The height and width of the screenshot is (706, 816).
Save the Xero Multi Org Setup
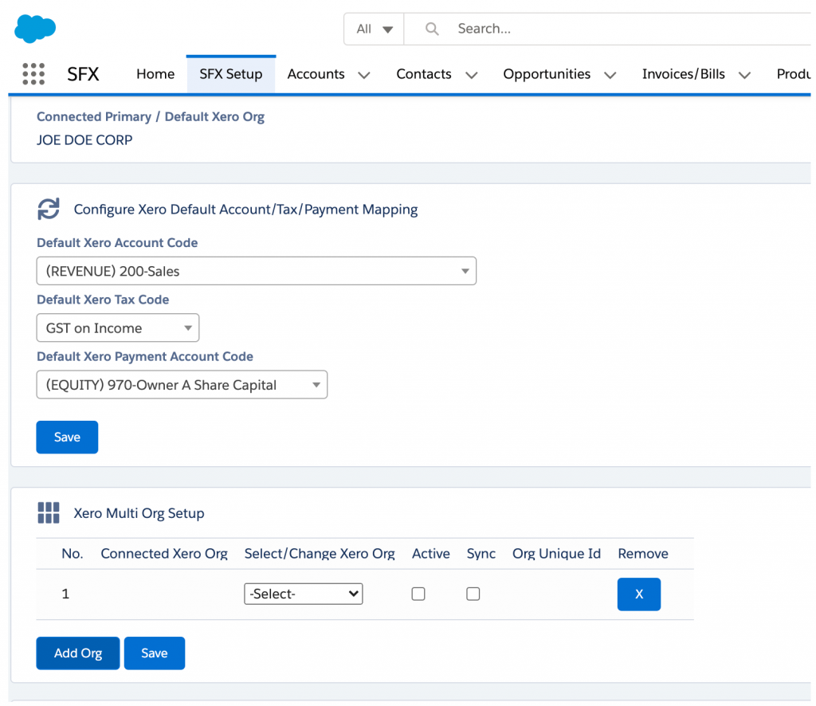point(155,653)
